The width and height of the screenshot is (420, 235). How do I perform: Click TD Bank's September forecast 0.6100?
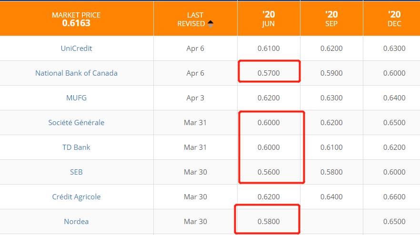click(x=331, y=147)
